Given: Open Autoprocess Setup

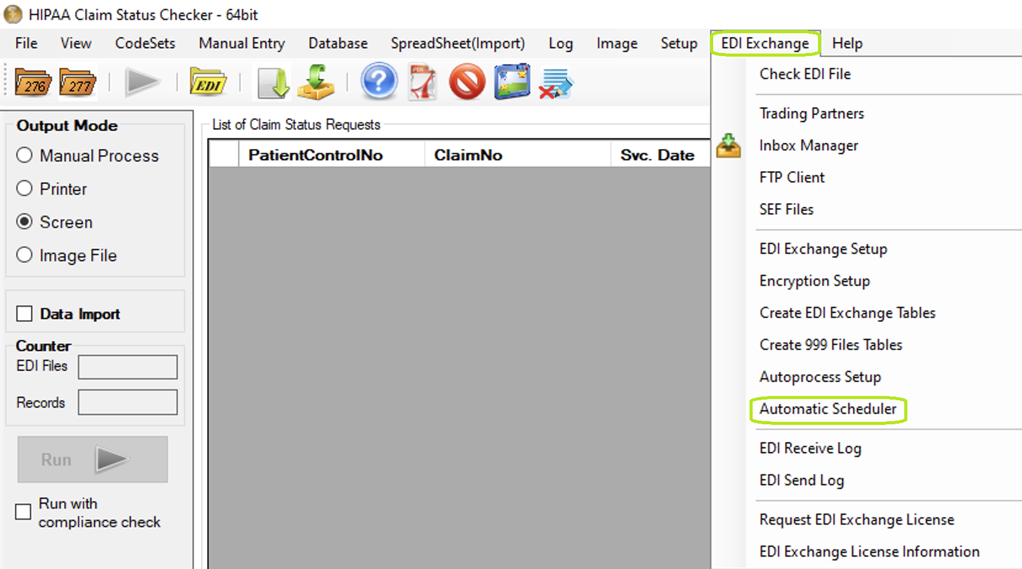Looking at the screenshot, I should (820, 377).
